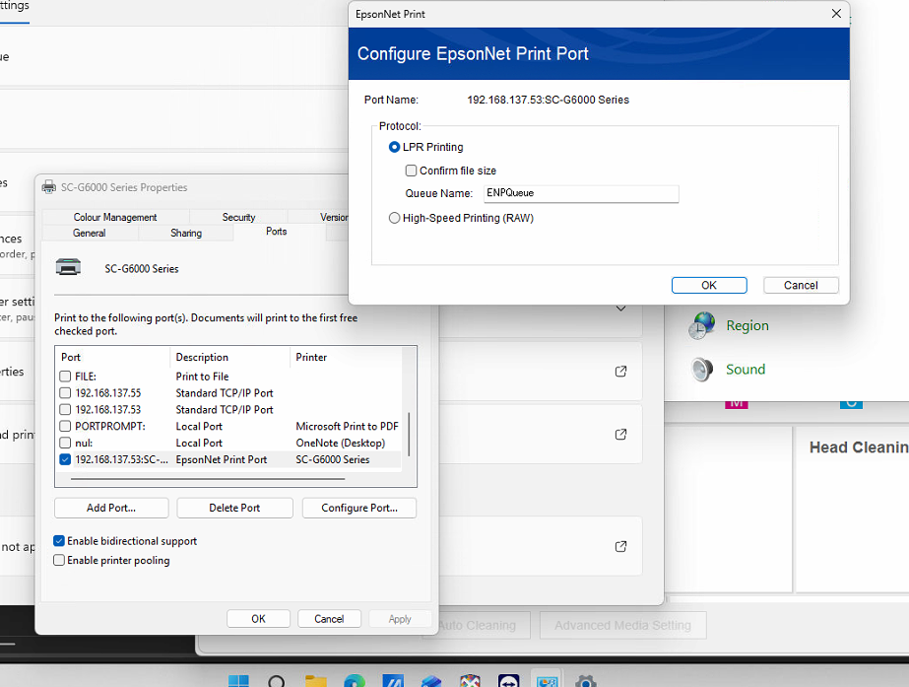Screen dimensions: 909x687
Task: Open TeamViewer from taskbar
Action: [x=508, y=681]
